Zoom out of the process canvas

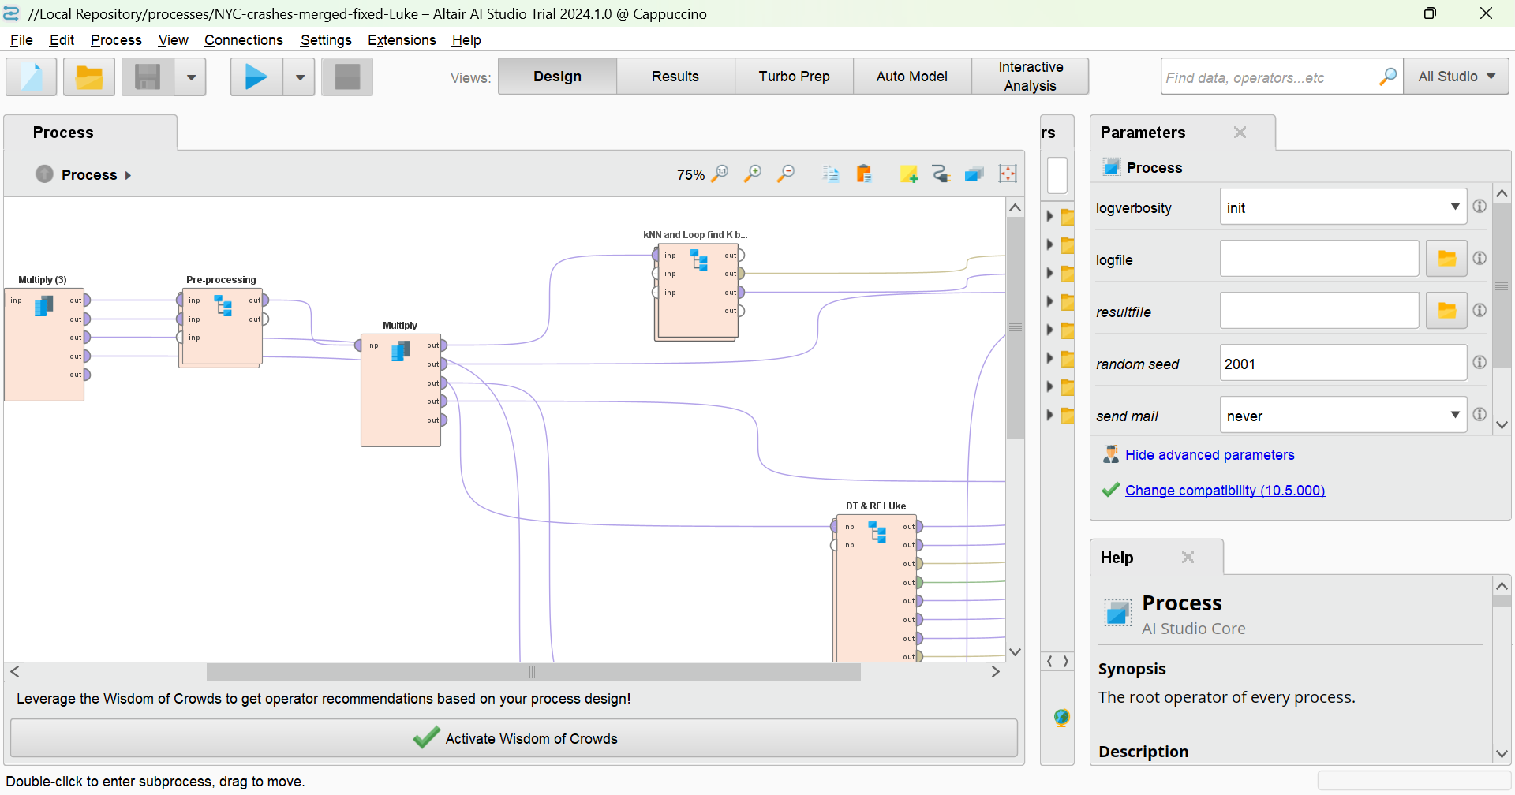pyautogui.click(x=786, y=174)
